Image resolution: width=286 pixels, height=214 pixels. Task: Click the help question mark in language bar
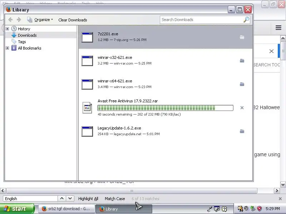(x=225, y=209)
